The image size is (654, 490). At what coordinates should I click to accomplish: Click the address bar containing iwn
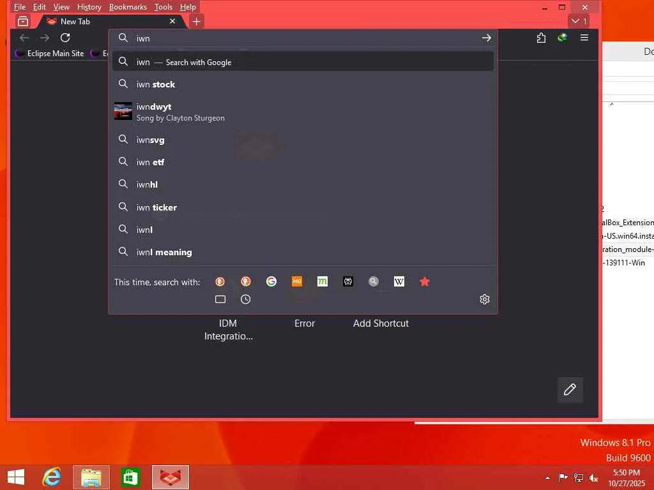point(305,38)
